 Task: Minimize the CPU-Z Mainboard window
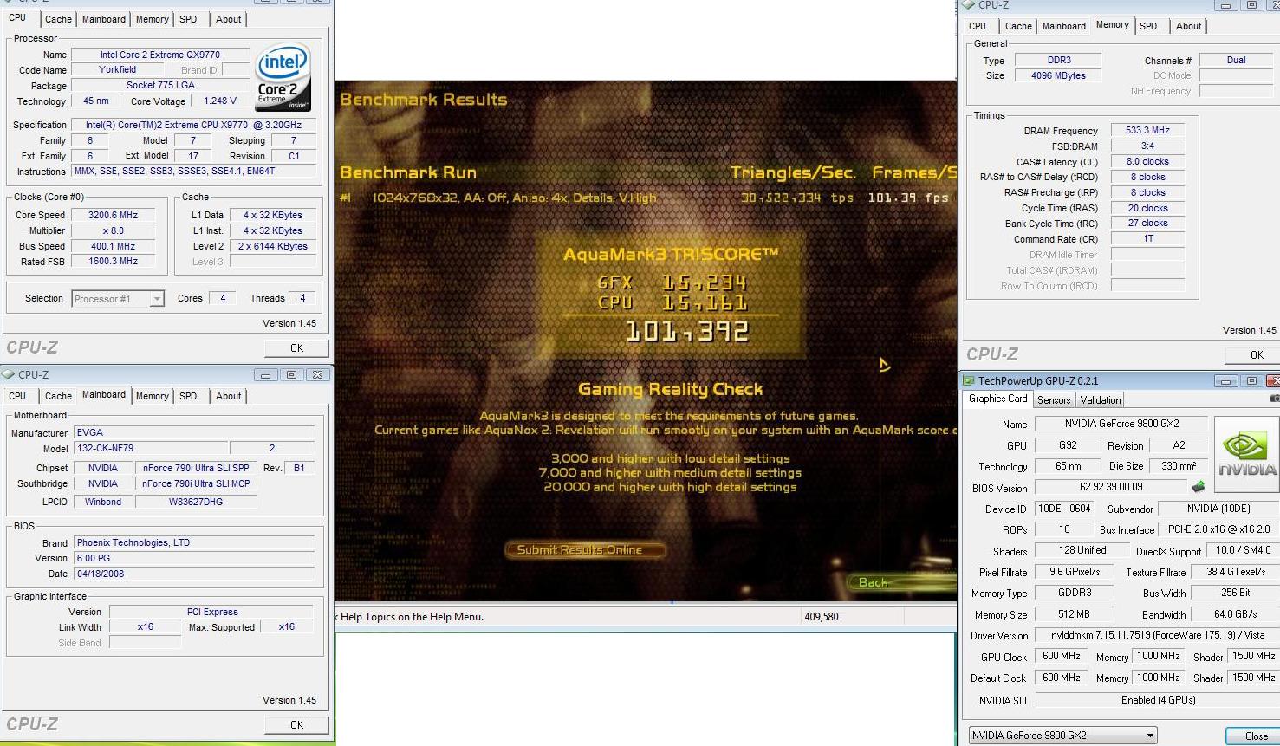pos(265,375)
